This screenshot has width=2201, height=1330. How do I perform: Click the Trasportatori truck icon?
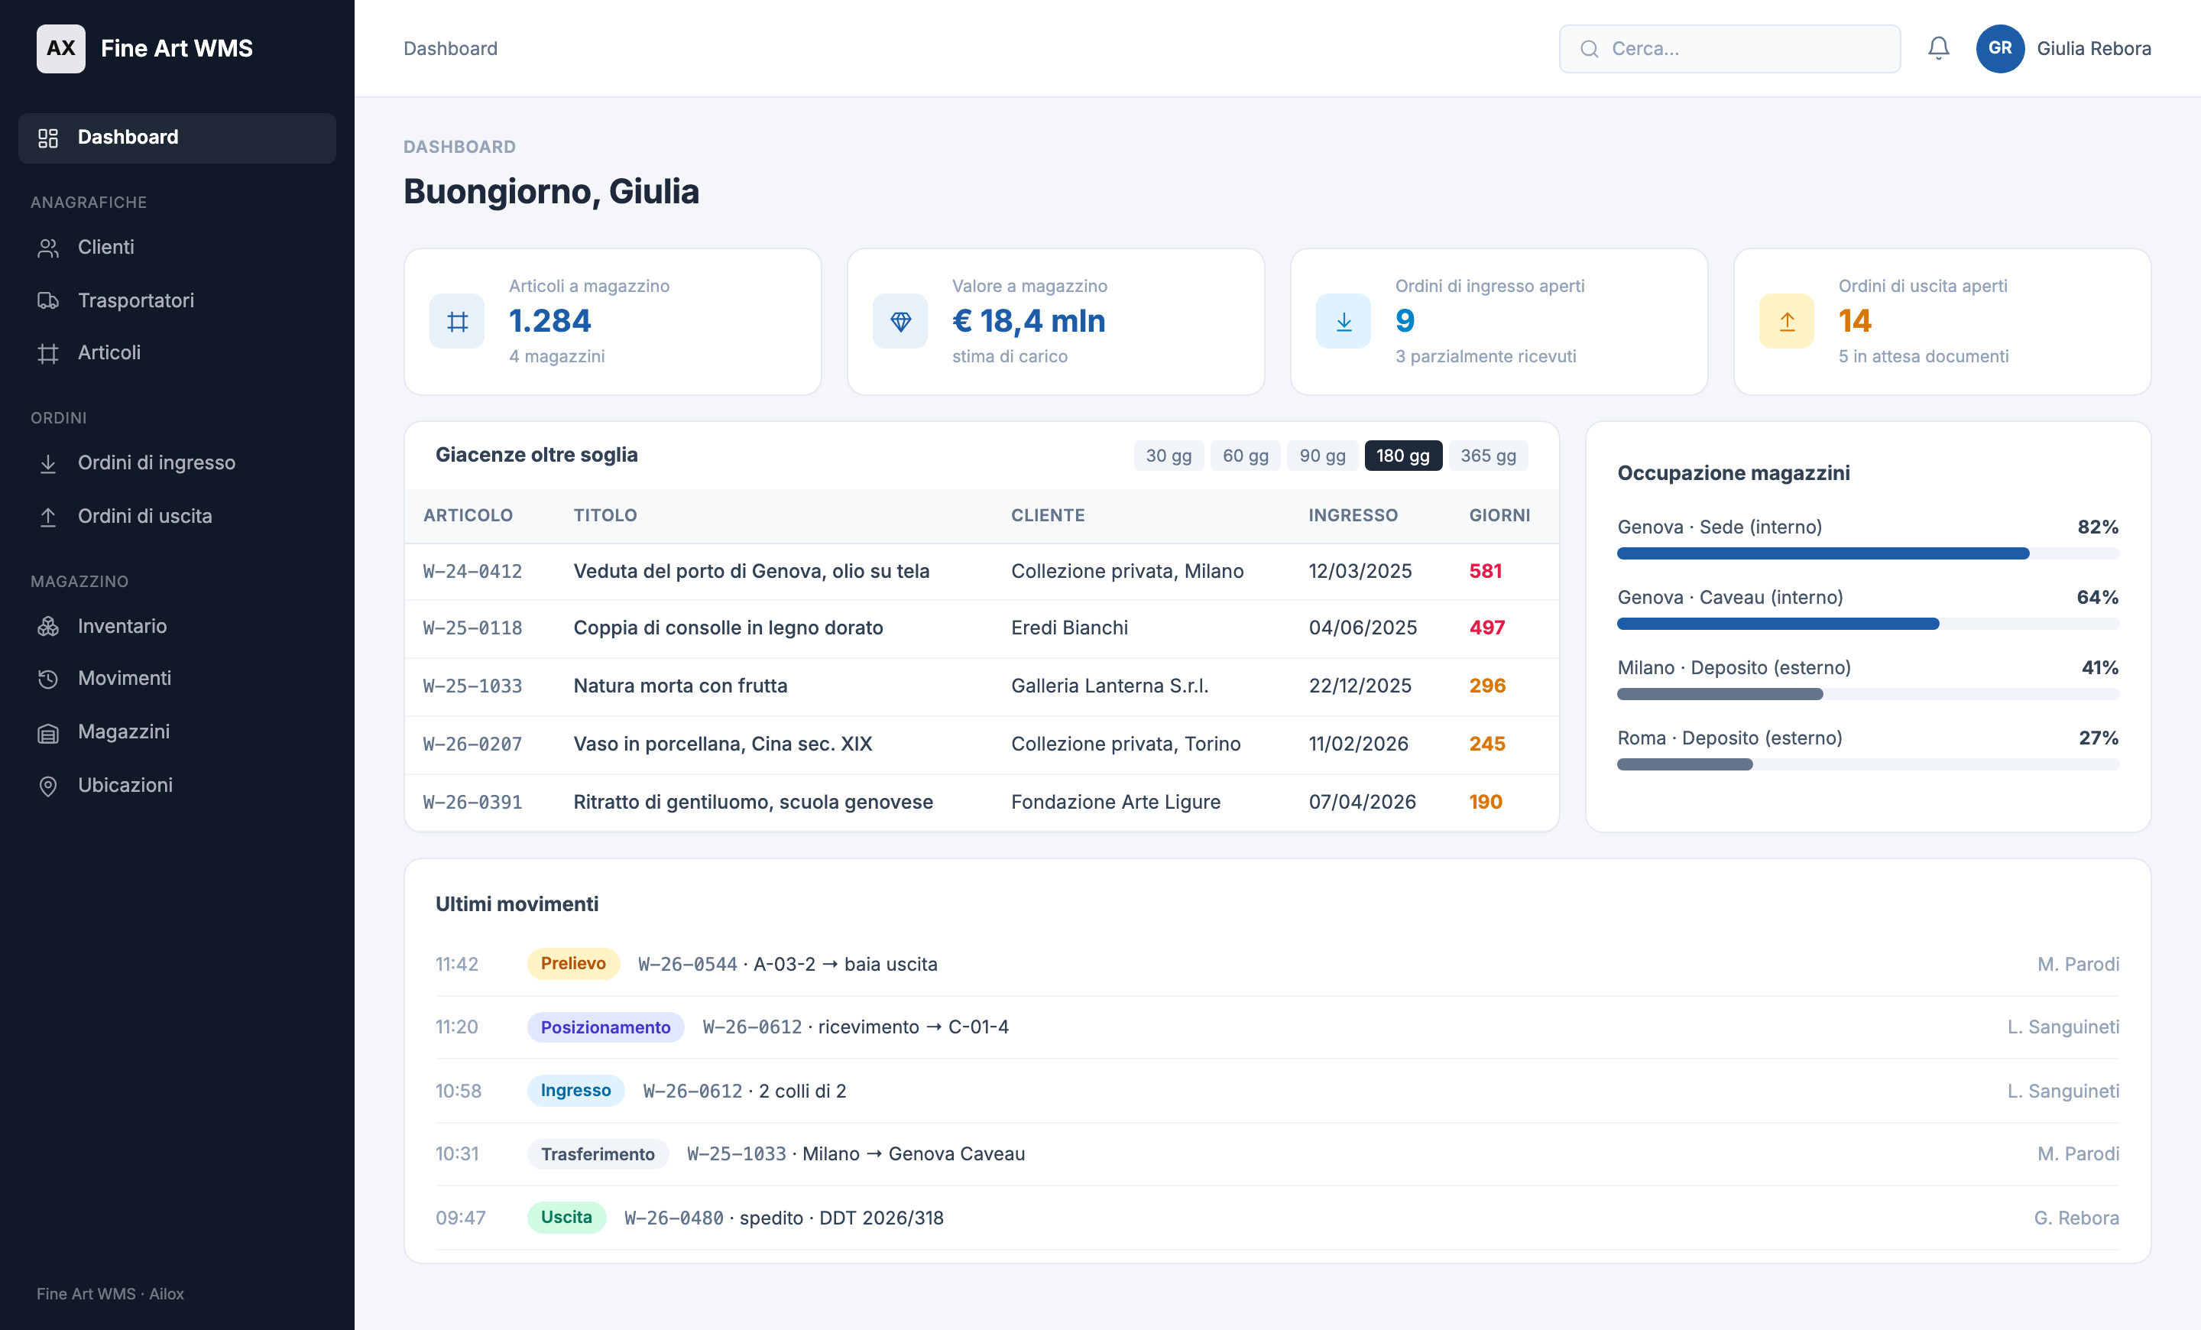(x=48, y=300)
